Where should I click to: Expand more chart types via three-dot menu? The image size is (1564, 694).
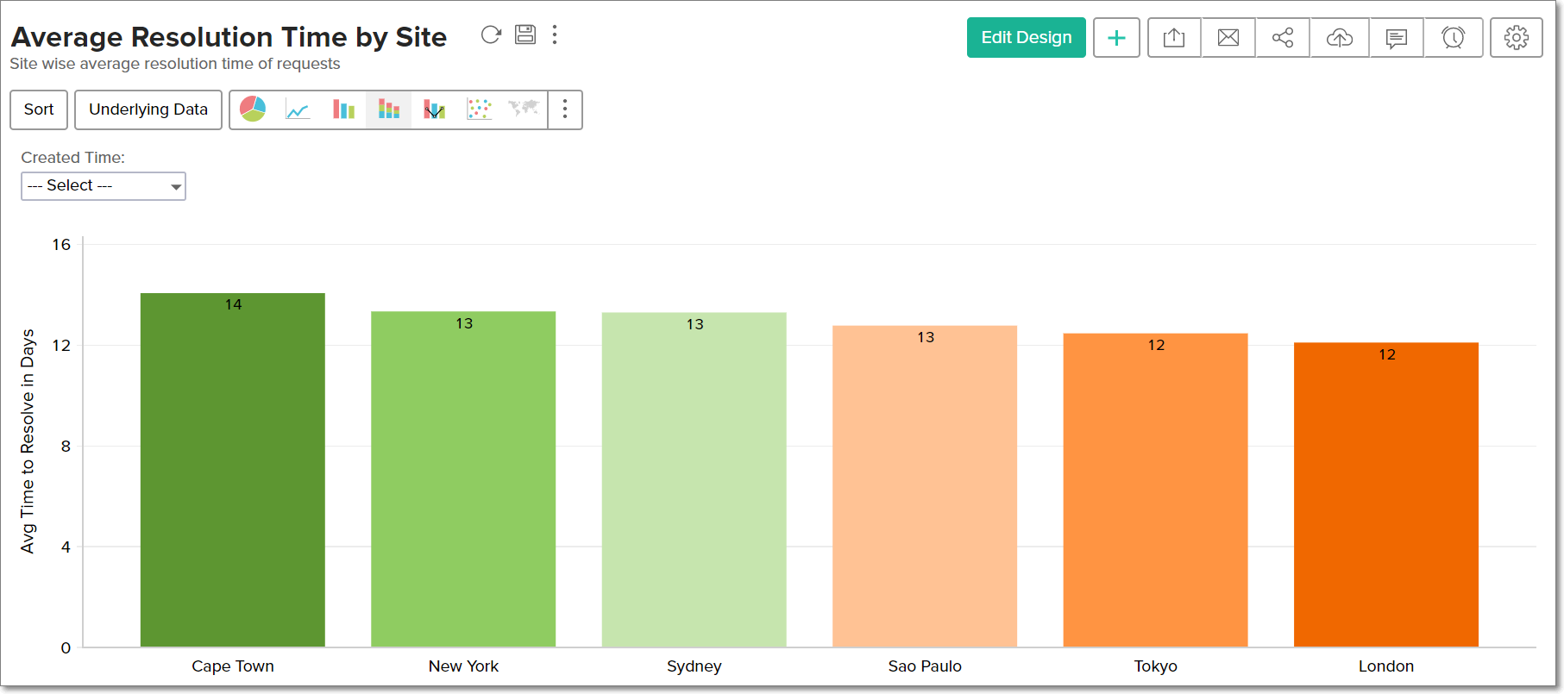[x=565, y=109]
